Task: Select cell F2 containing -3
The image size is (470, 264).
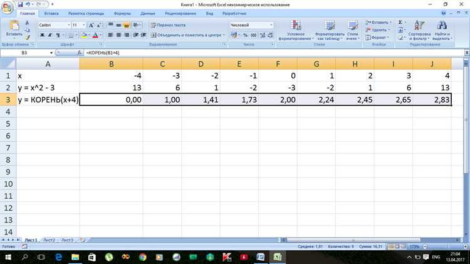Action: pyautogui.click(x=278, y=88)
